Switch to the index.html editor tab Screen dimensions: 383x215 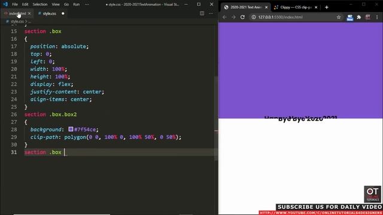coord(17,13)
